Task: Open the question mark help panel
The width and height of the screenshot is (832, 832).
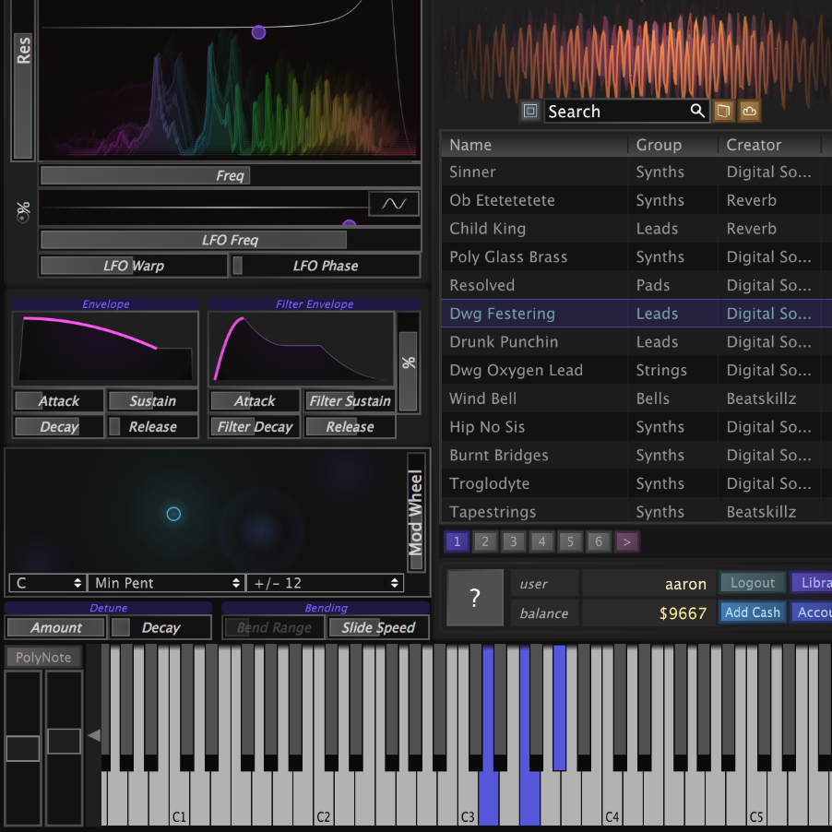Action: [474, 598]
